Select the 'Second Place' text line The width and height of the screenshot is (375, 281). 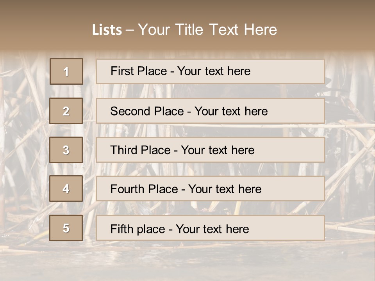189,111
